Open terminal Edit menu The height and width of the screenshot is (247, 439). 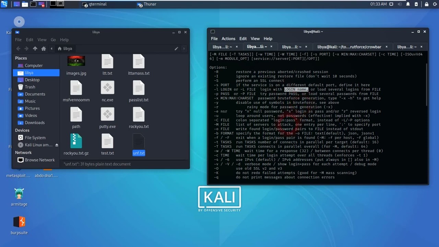click(243, 39)
